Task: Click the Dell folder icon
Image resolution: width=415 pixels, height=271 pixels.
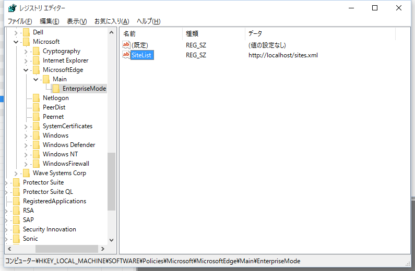Action: 26,32
